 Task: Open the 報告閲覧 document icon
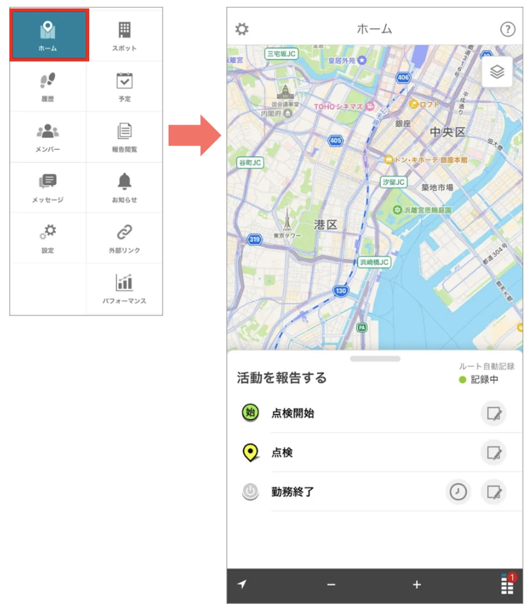125,131
